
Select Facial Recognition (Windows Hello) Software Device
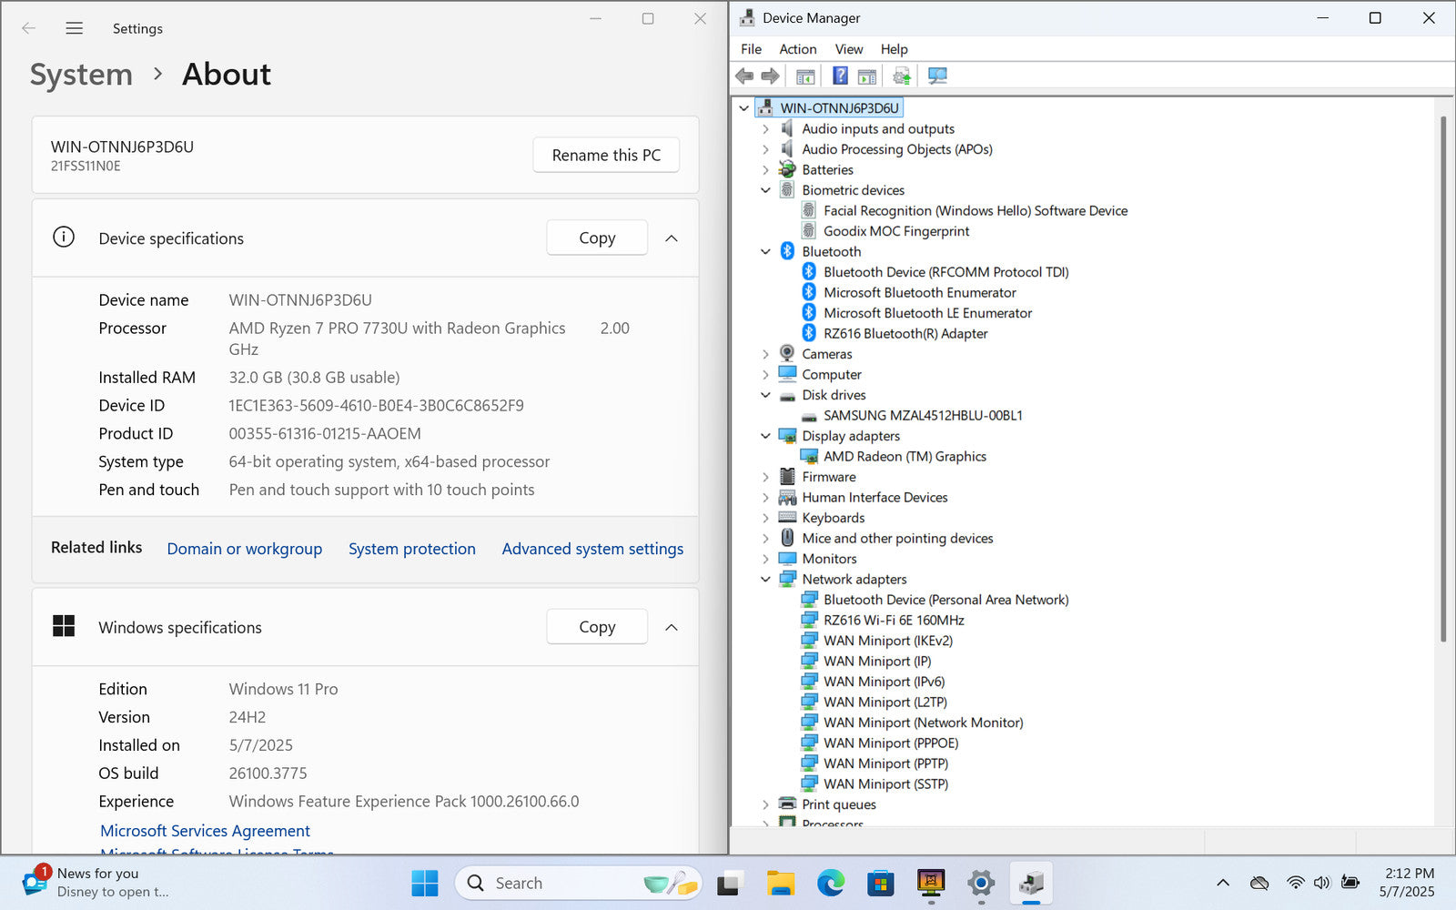point(976,210)
